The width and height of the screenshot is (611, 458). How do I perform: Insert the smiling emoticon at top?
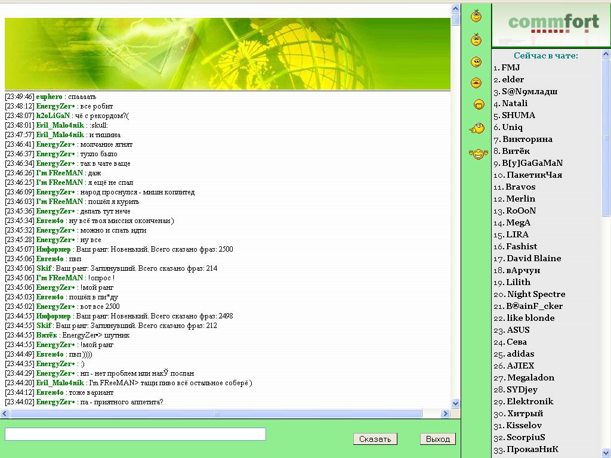pos(476,16)
